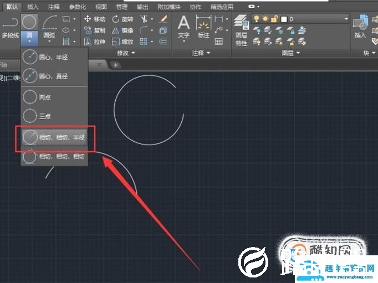Click the 移动 move tool

click(x=94, y=19)
